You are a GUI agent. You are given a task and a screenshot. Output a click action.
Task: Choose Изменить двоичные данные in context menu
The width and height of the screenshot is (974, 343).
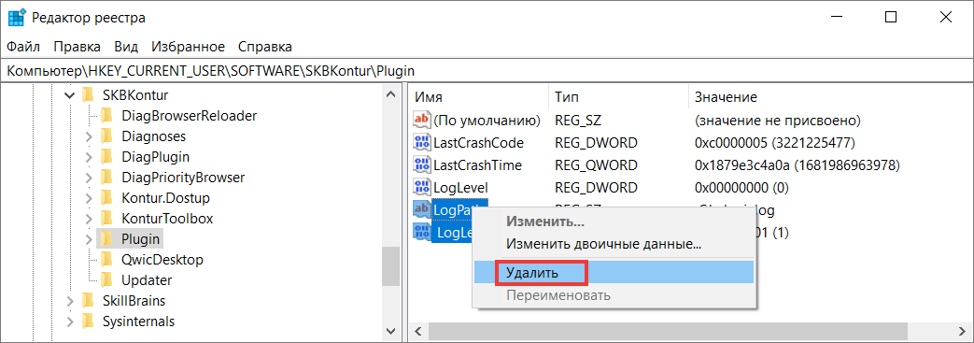604,244
